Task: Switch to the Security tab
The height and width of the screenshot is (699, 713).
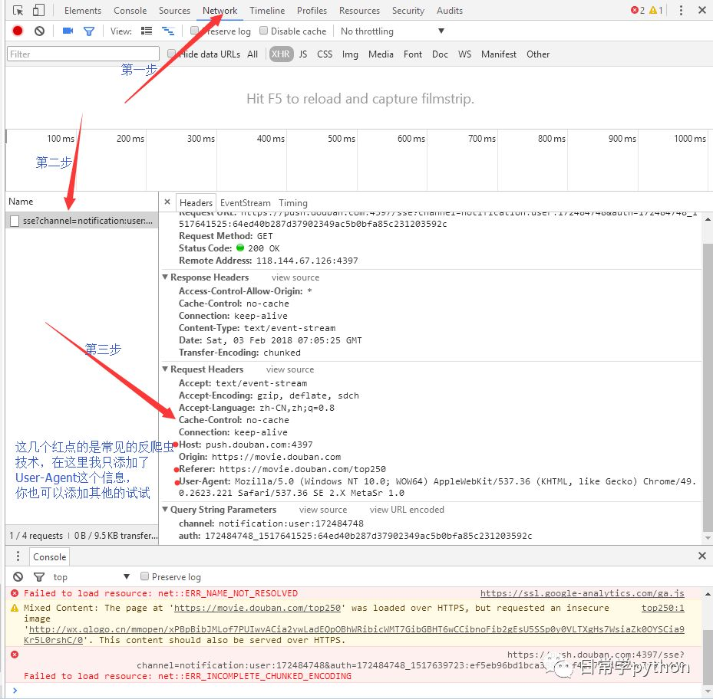Action: [x=408, y=11]
